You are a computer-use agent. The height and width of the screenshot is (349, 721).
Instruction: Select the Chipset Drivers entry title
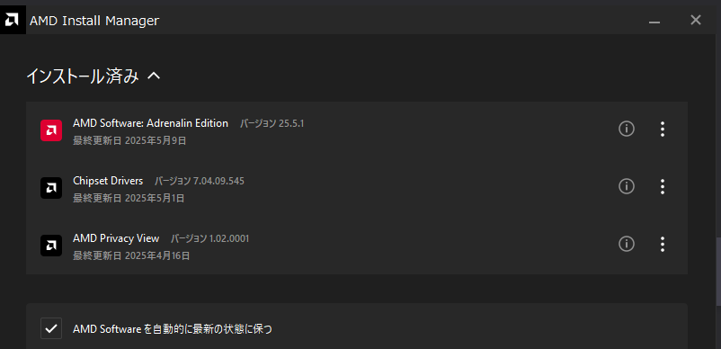coord(108,181)
